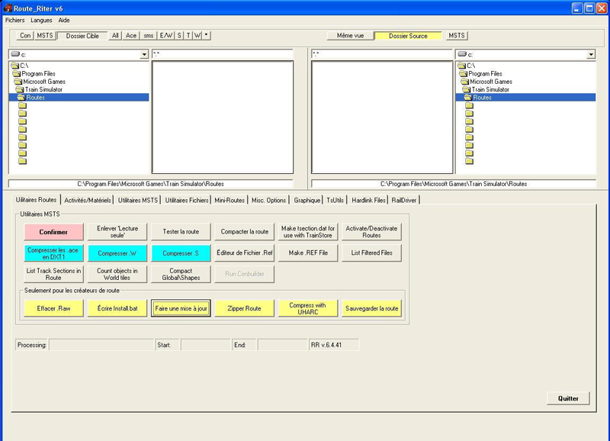Click the left file filter input field

pyautogui.click(x=222, y=54)
